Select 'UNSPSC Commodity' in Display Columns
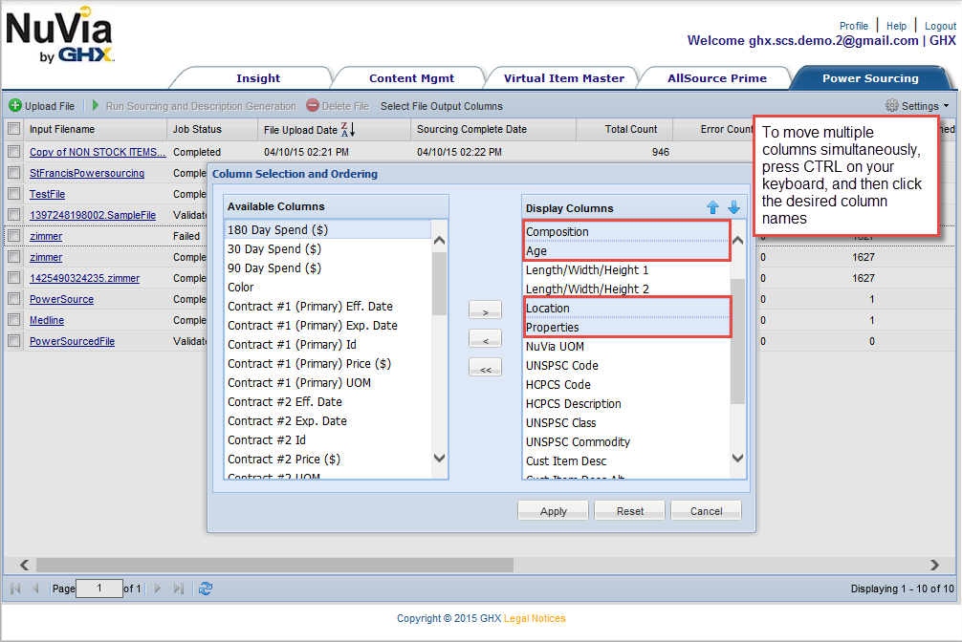This screenshot has width=962, height=642. pyautogui.click(x=627, y=442)
